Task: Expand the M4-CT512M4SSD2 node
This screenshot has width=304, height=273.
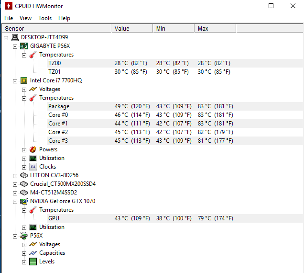Action: tap(15, 193)
